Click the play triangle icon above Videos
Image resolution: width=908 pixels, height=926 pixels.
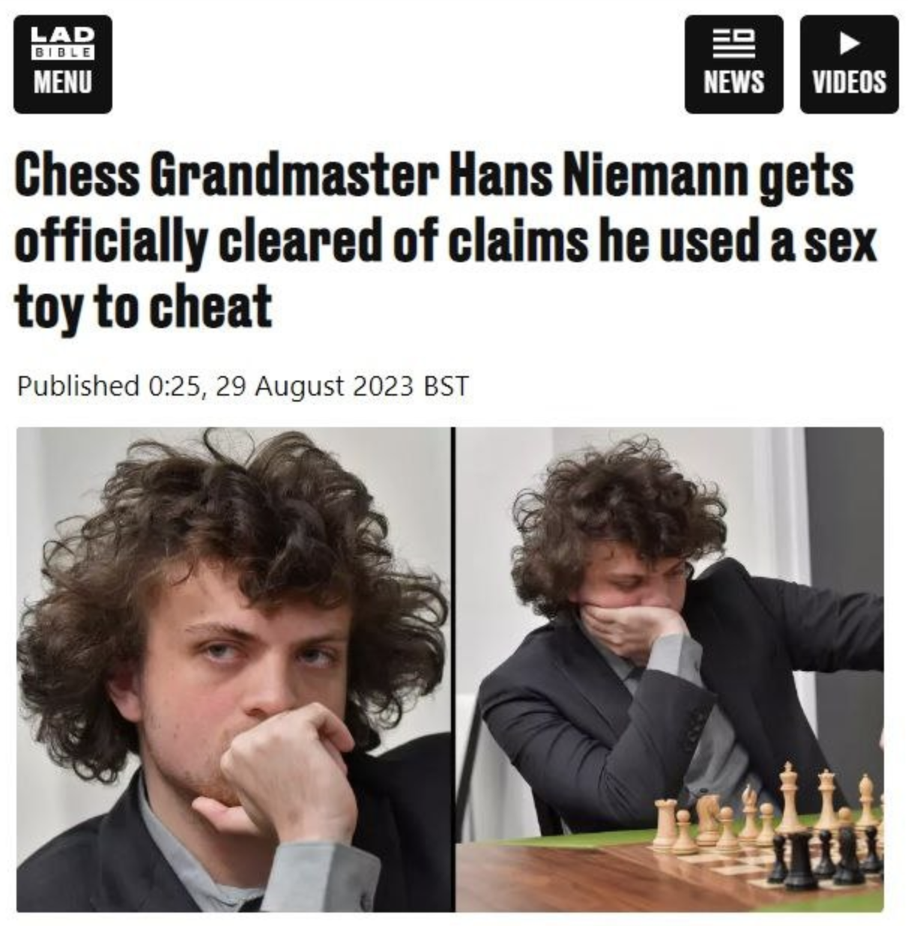point(849,43)
